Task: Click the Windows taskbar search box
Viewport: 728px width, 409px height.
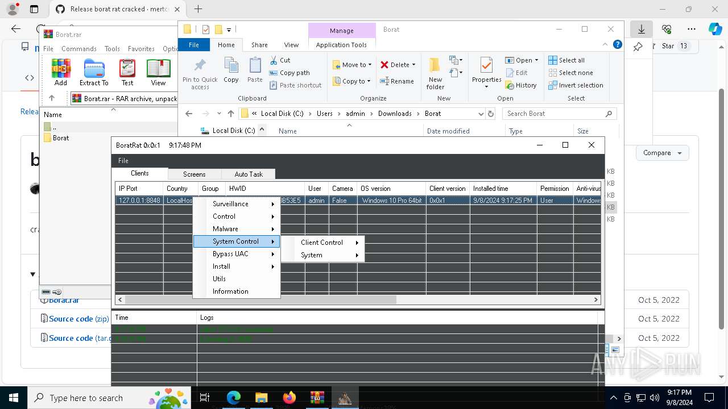Action: 110,398
